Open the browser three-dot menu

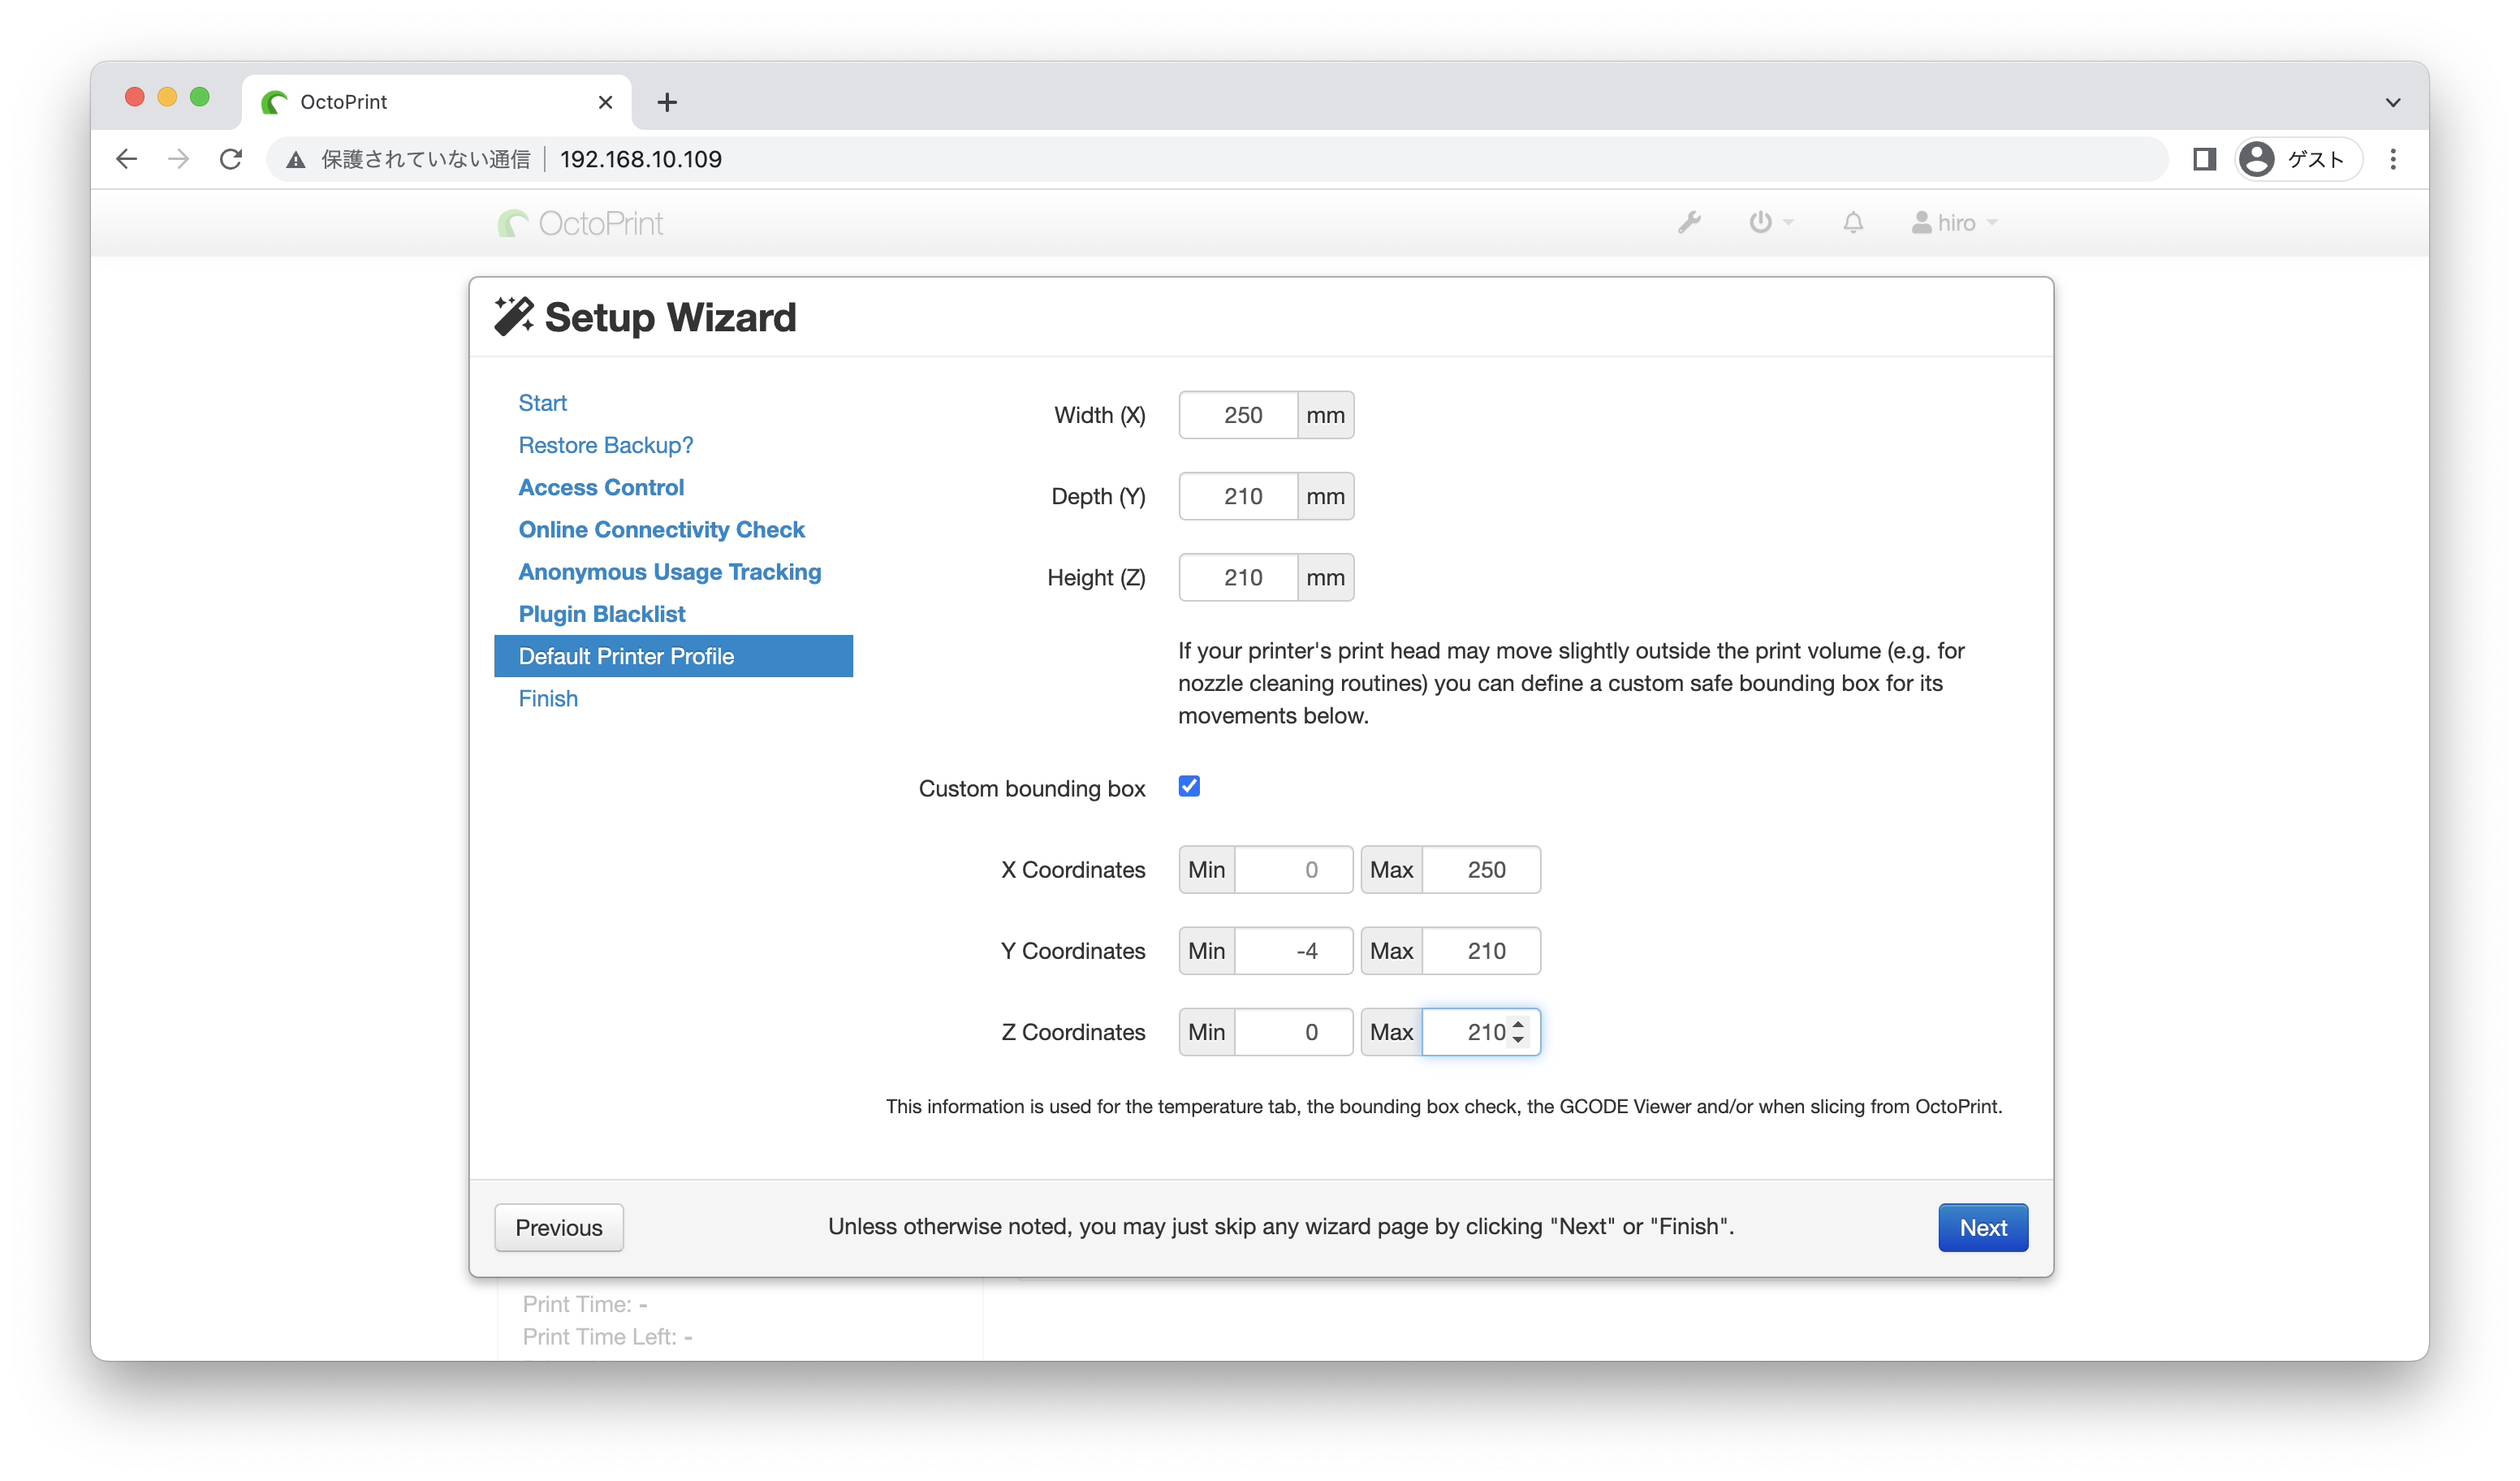2393,159
